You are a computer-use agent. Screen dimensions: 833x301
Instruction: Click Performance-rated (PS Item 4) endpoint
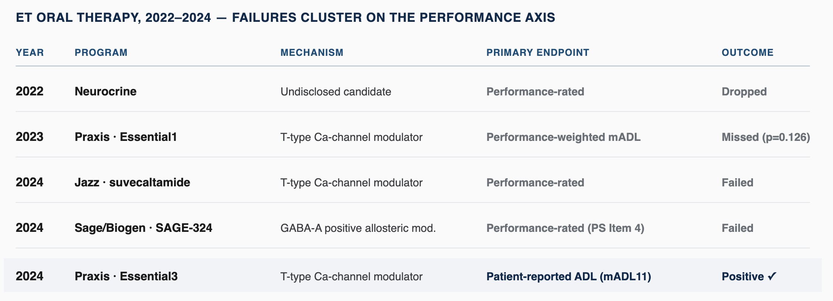(565, 228)
